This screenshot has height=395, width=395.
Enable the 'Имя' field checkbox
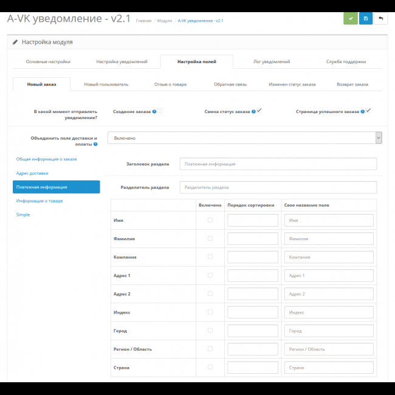tap(210, 220)
